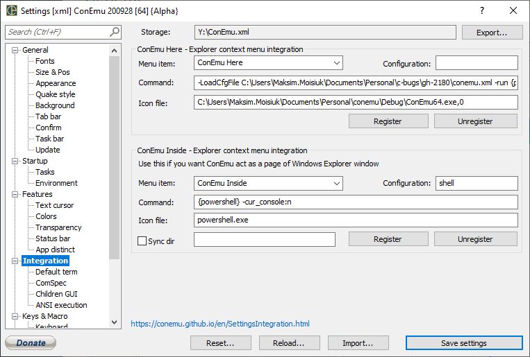Select the Background settings page

point(55,105)
